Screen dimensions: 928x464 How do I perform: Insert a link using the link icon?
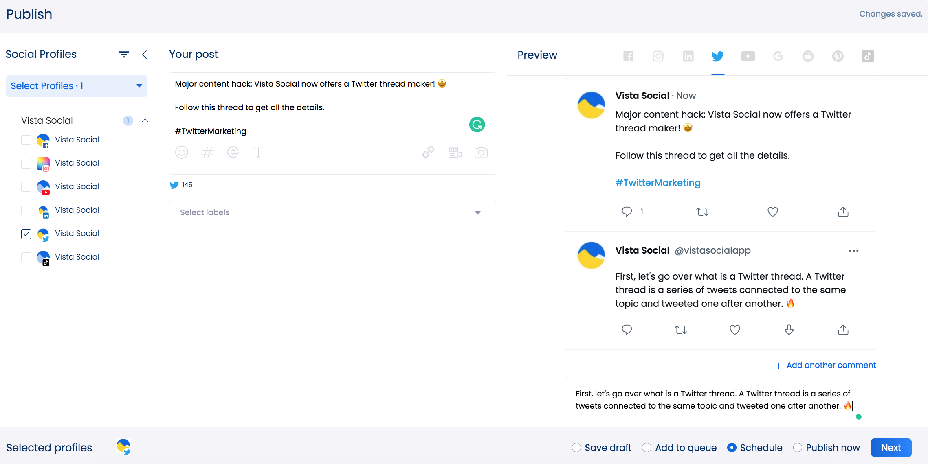pos(428,152)
